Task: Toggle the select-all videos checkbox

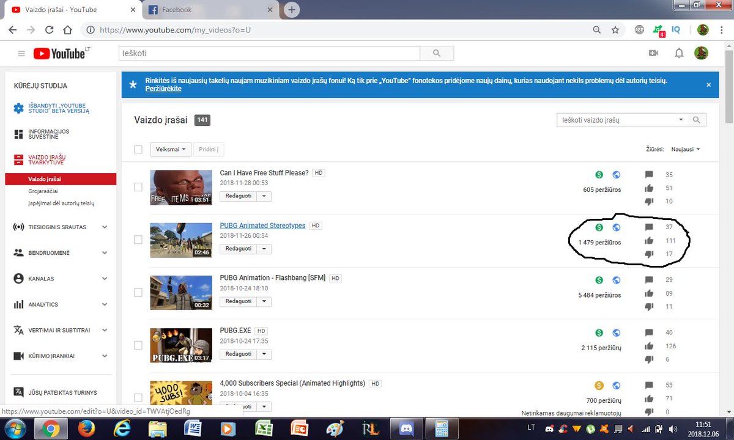Action: click(138, 149)
